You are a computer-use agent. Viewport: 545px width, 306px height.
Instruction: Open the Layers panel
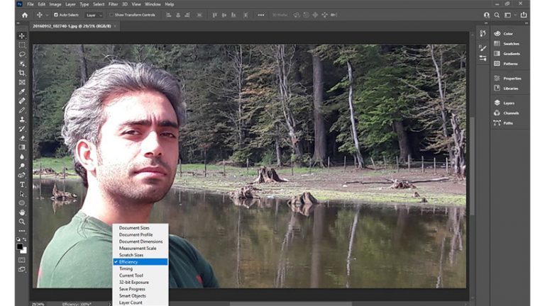point(508,103)
